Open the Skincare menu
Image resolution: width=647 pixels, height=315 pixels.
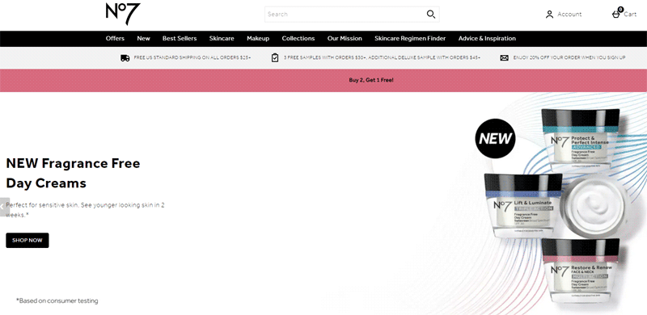(222, 38)
